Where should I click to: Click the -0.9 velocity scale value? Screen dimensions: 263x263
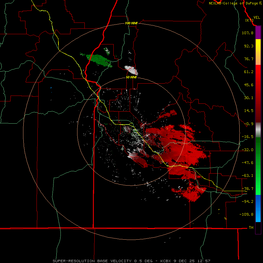point(249,124)
